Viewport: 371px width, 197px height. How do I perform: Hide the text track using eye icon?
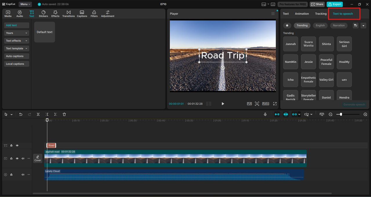click(x=17, y=146)
